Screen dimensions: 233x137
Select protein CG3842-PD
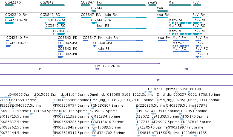click(x=61, y=40)
